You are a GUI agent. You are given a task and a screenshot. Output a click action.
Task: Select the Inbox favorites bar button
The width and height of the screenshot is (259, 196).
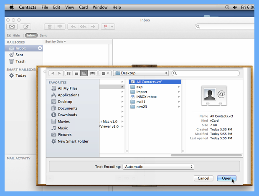click(x=31, y=35)
